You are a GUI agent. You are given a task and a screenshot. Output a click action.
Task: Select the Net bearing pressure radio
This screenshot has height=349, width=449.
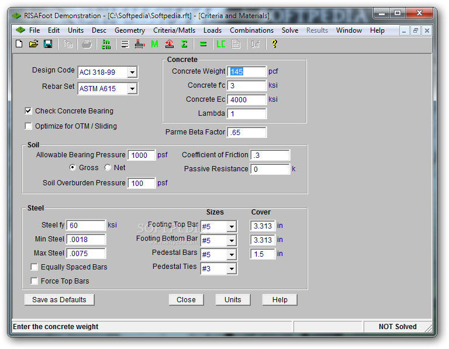click(108, 168)
